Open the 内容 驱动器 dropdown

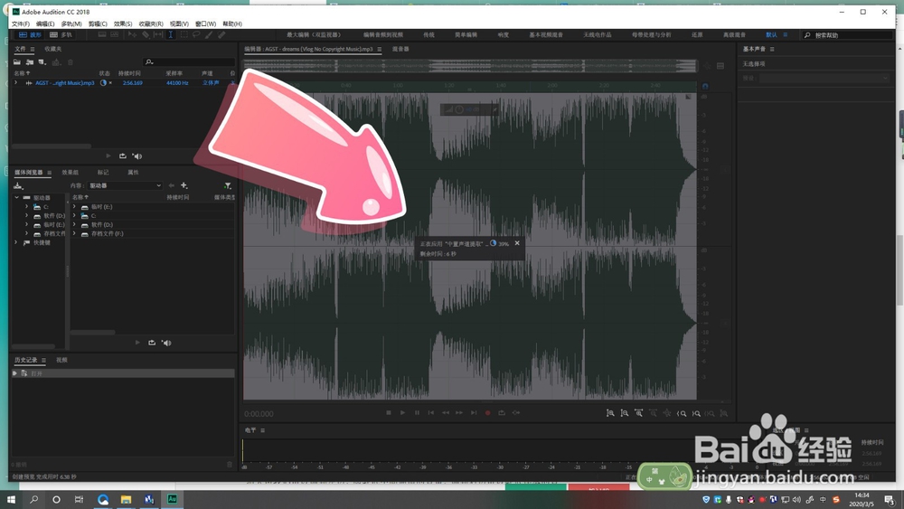(125, 185)
